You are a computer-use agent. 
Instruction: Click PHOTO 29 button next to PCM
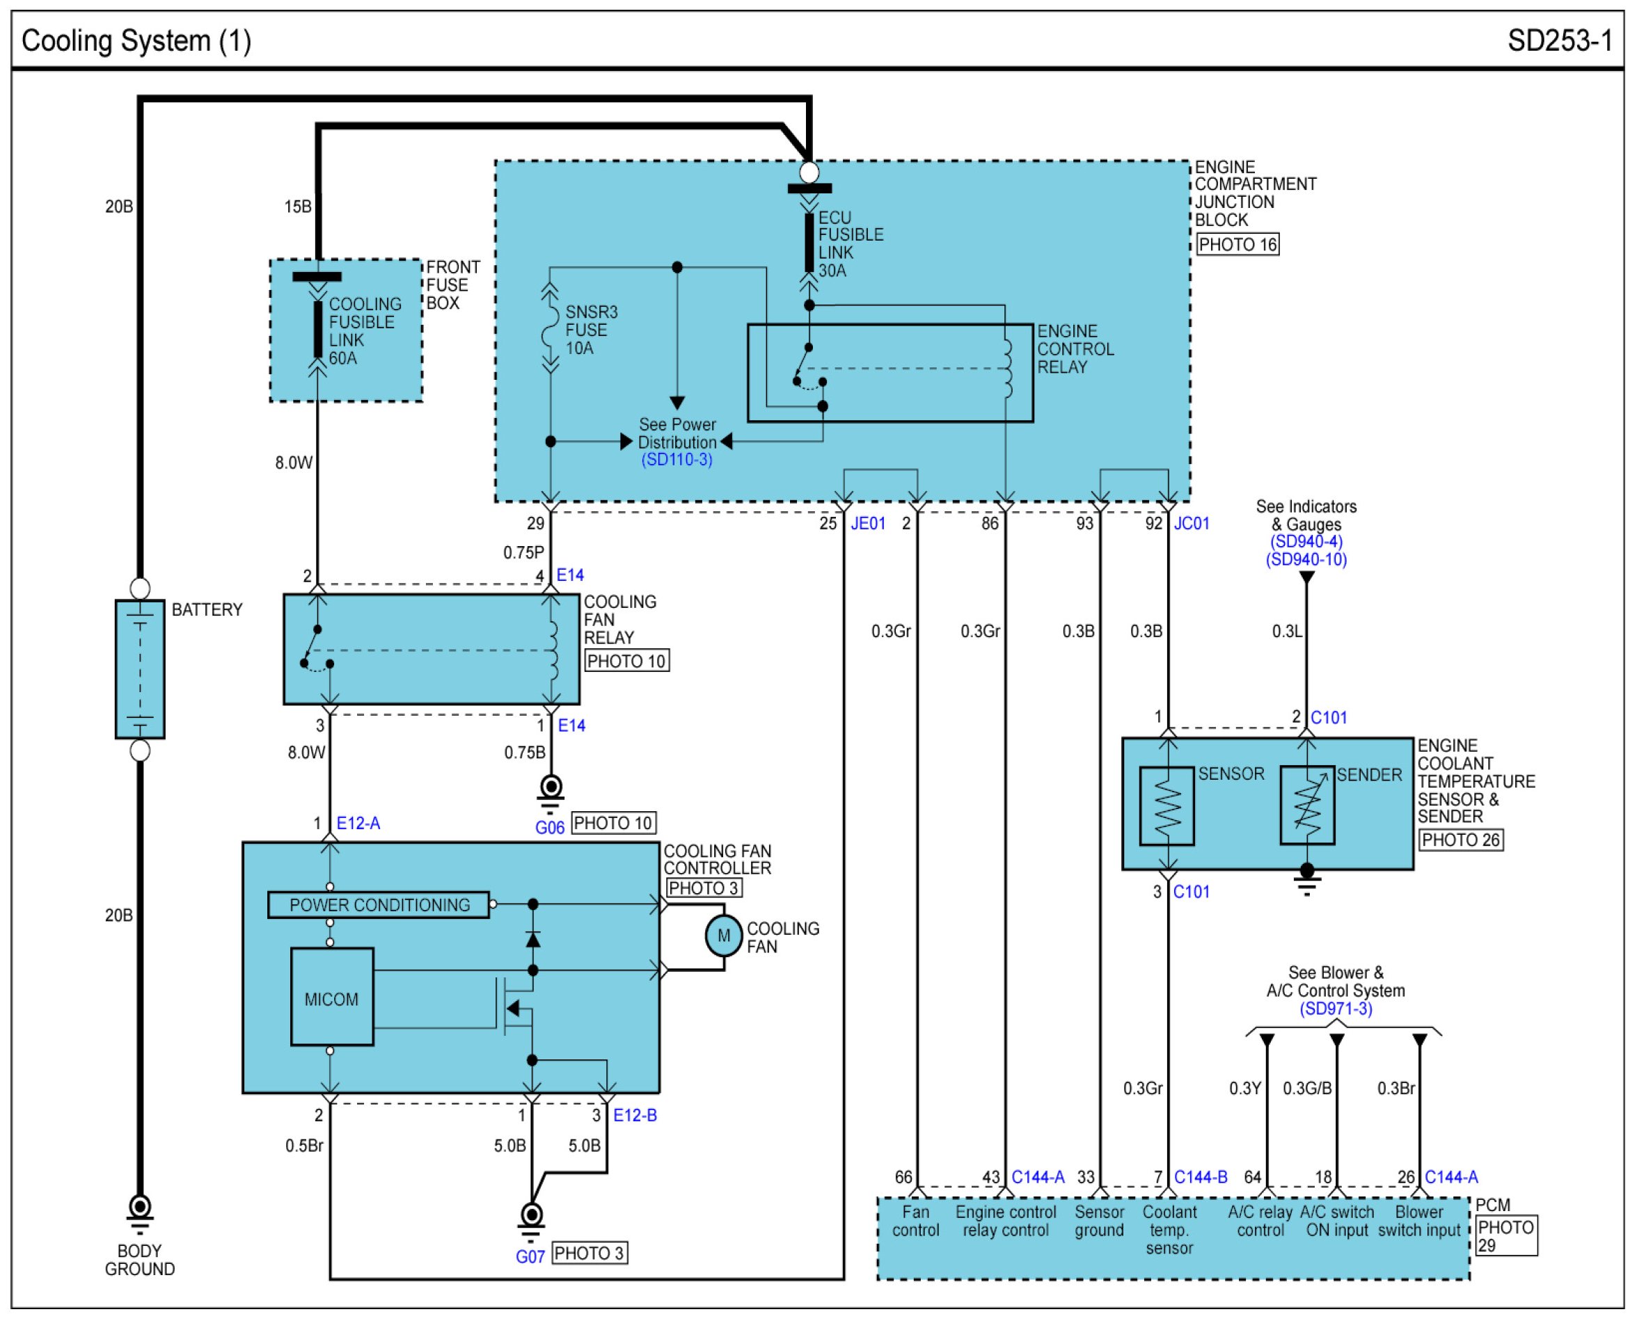click(1505, 1235)
